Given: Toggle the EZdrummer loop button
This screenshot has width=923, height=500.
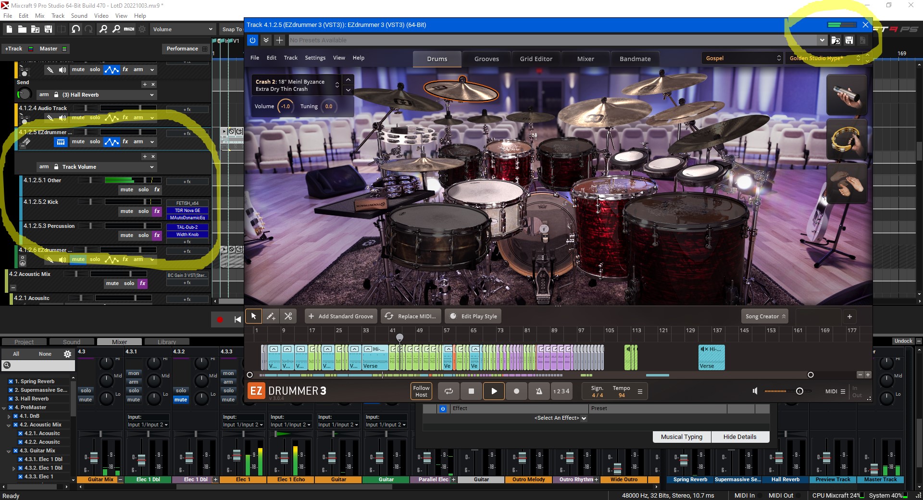Looking at the screenshot, I should pos(449,391).
